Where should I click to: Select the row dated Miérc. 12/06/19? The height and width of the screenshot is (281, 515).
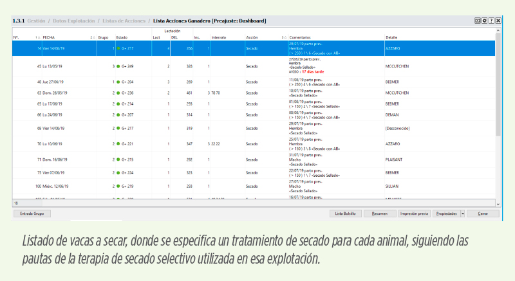click(254, 186)
